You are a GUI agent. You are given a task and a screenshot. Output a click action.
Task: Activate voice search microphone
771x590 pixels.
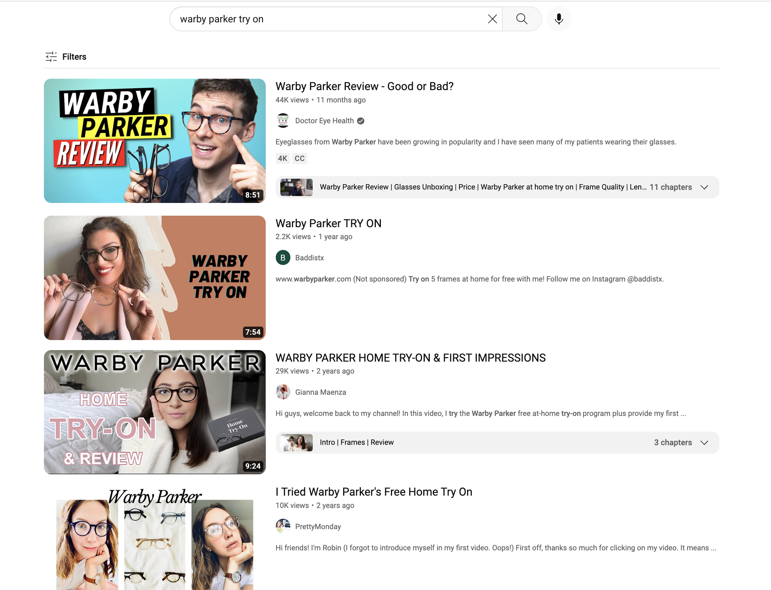559,18
